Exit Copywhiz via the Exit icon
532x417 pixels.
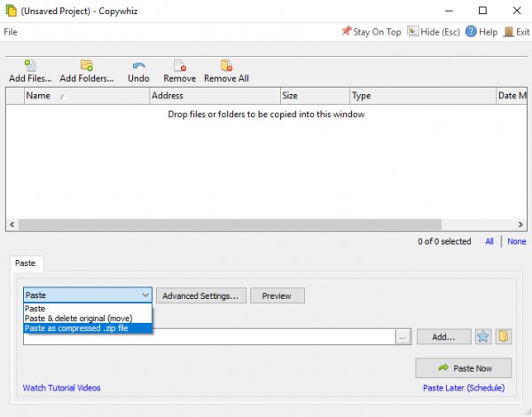coord(516,32)
